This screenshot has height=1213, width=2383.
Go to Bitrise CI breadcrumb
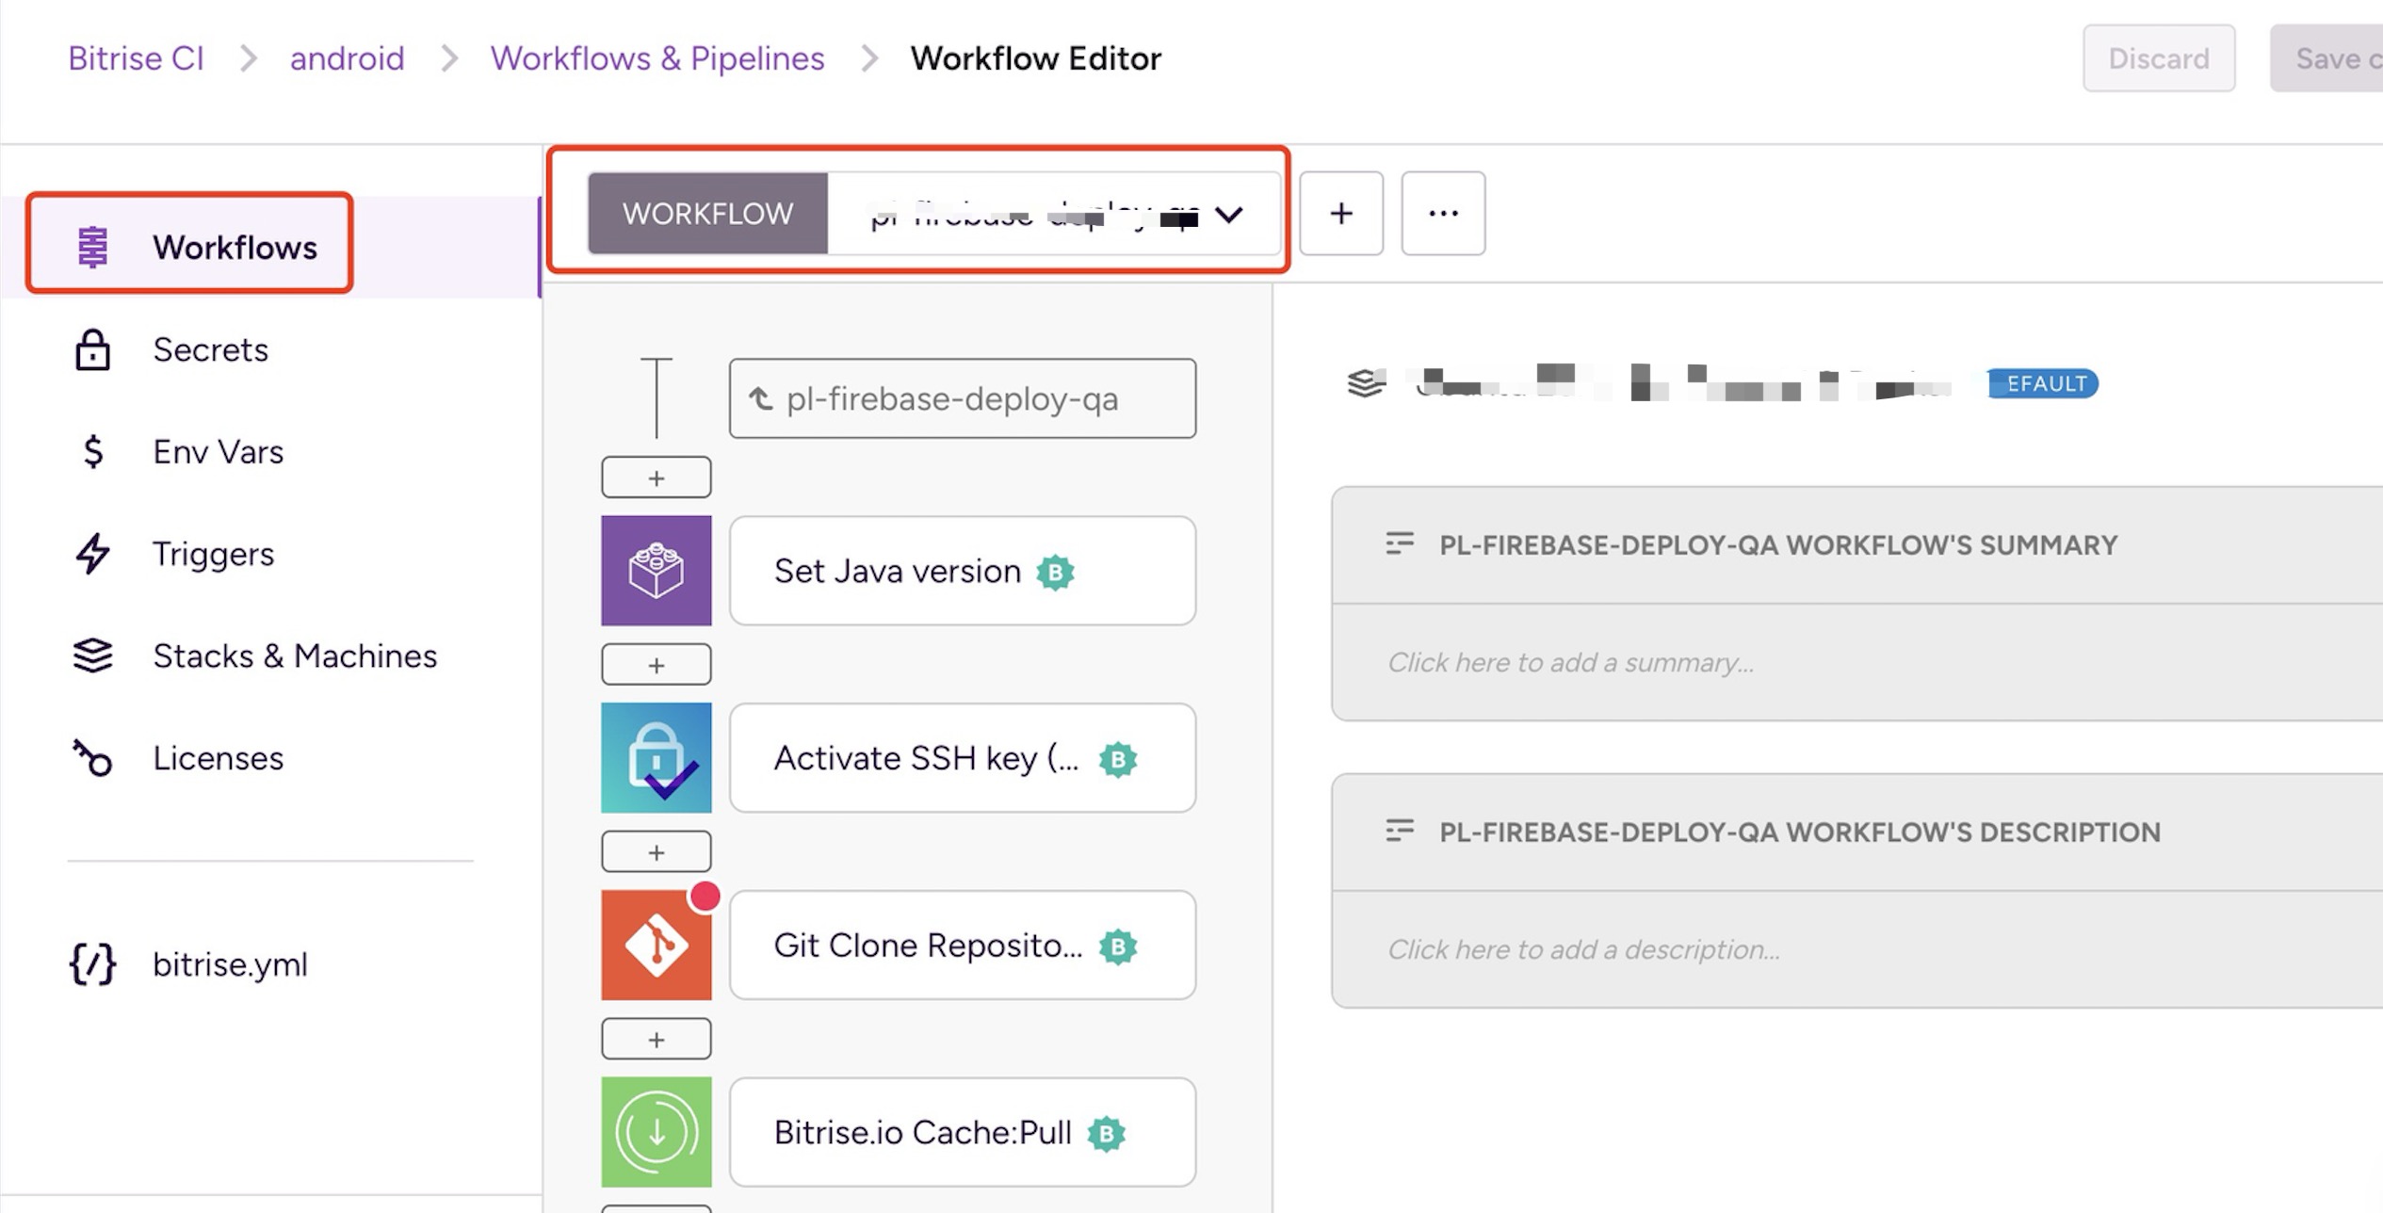[x=136, y=58]
